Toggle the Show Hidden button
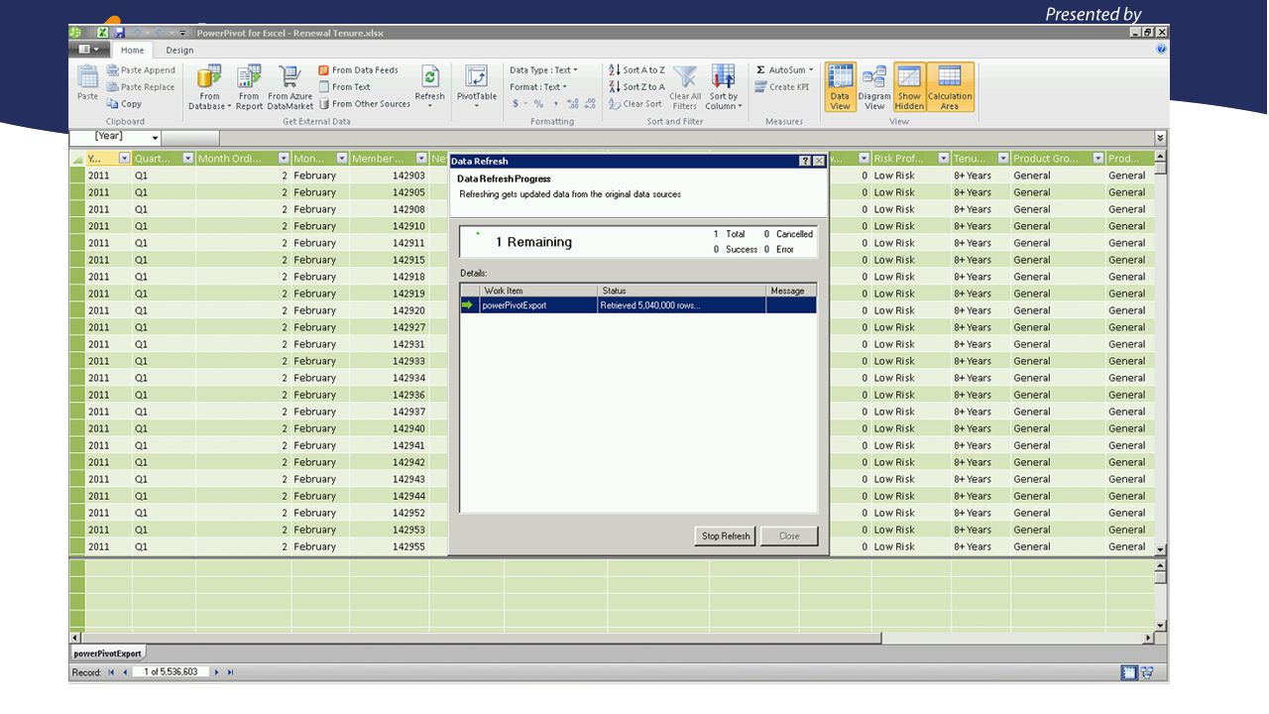 [909, 87]
